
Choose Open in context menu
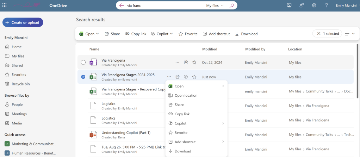tap(196, 86)
